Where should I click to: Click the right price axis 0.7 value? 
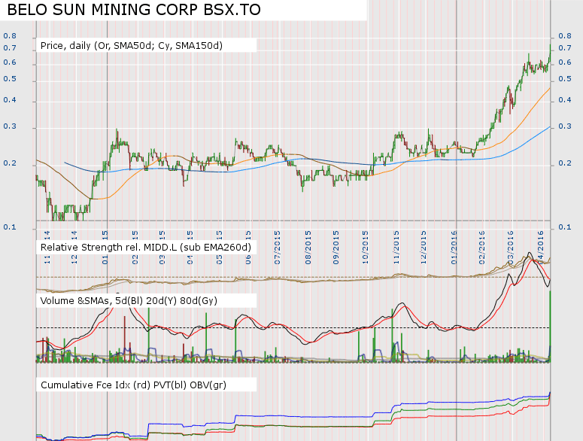click(565, 48)
